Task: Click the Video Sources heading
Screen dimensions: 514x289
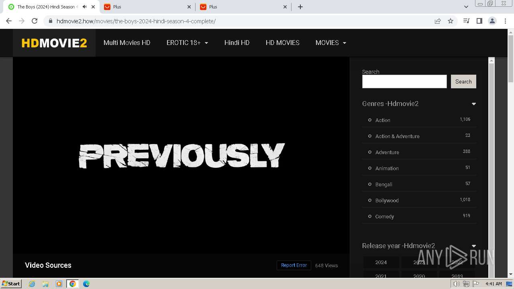Action: tap(48, 265)
